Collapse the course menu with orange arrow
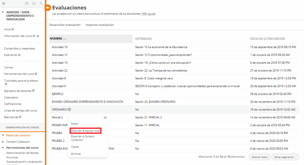 click(48, 8)
